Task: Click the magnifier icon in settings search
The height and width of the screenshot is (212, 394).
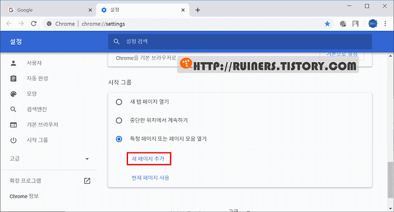Action: pos(117,41)
